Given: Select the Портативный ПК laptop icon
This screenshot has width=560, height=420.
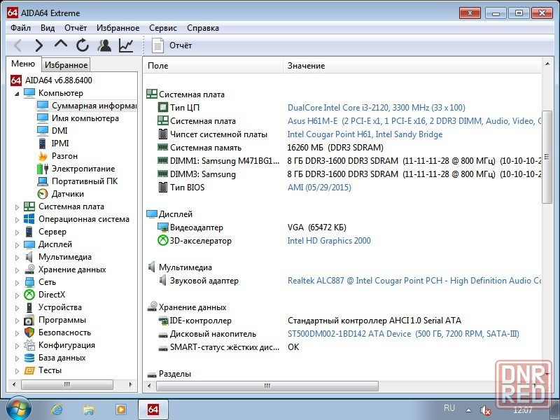Looking at the screenshot, I should [x=43, y=181].
